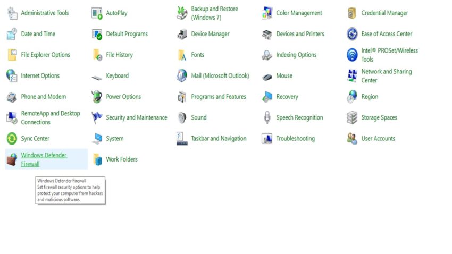Open the Region globe-clock icon
The height and width of the screenshot is (254, 452).
pos(352,97)
